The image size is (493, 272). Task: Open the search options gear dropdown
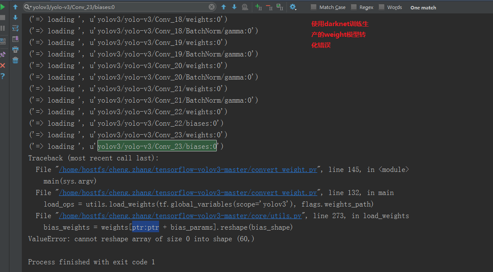[293, 7]
